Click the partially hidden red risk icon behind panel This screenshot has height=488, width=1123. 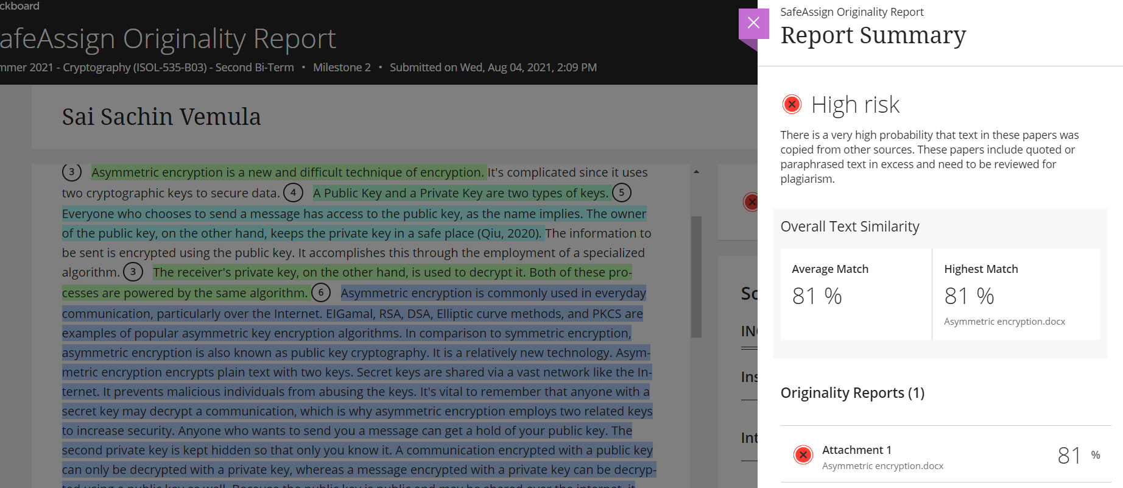click(750, 201)
